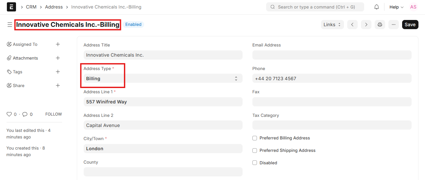This screenshot has height=180, width=425.
Task: Check the Preferred Shipping Address box
Action: (x=255, y=151)
